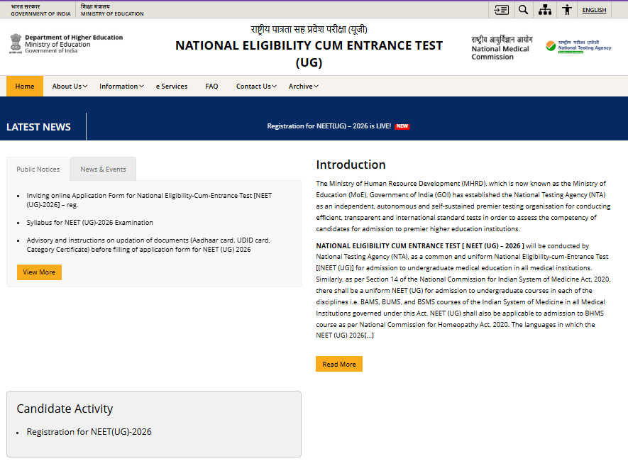Switch to the News & Events tab
Screen dimensions: 628x466
click(102, 169)
